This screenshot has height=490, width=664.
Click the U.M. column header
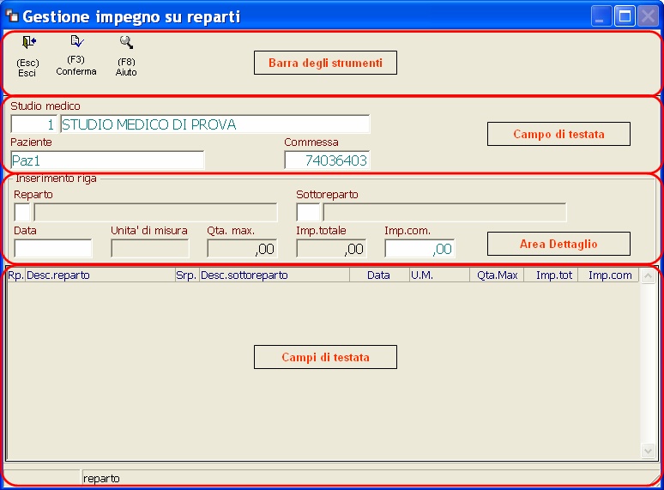439,275
